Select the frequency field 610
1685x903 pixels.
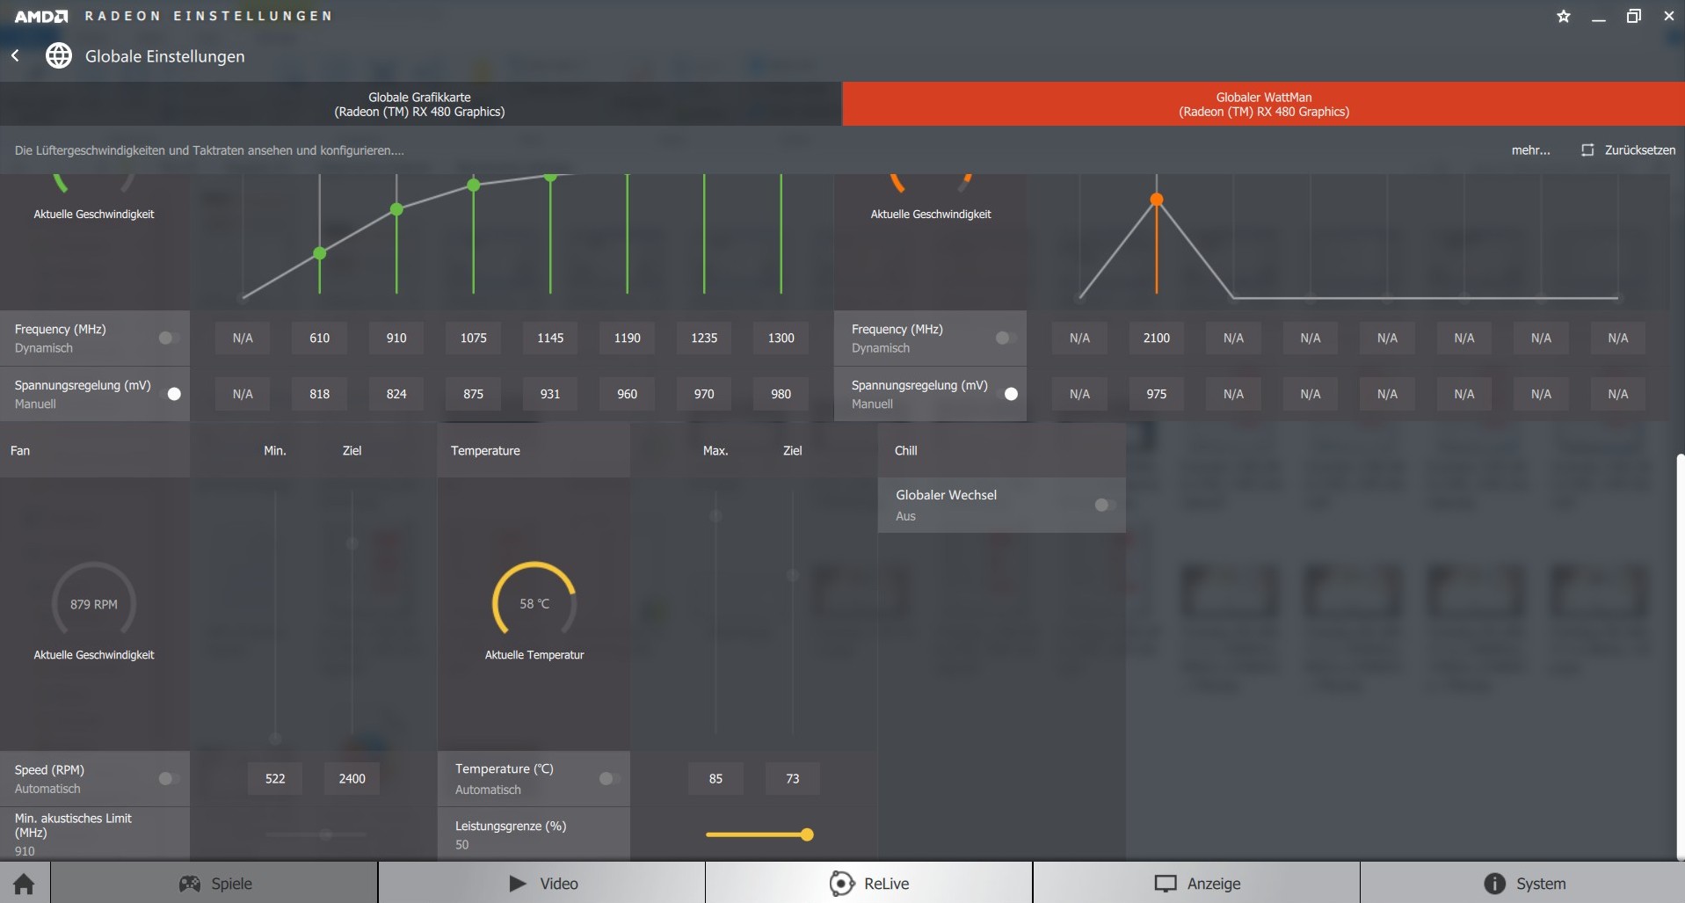tap(319, 338)
